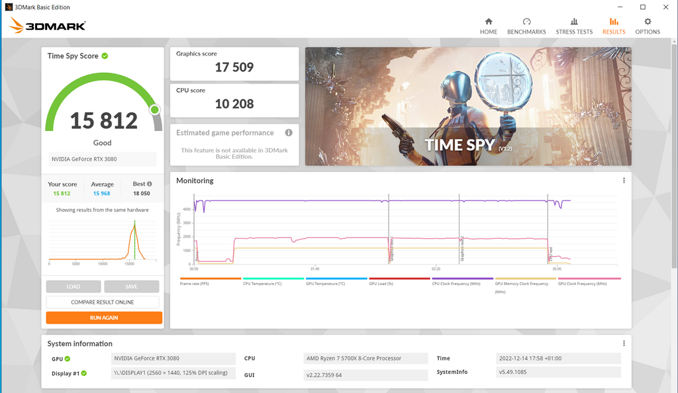Open the Monitoring panel three-dot menu

[x=624, y=181]
